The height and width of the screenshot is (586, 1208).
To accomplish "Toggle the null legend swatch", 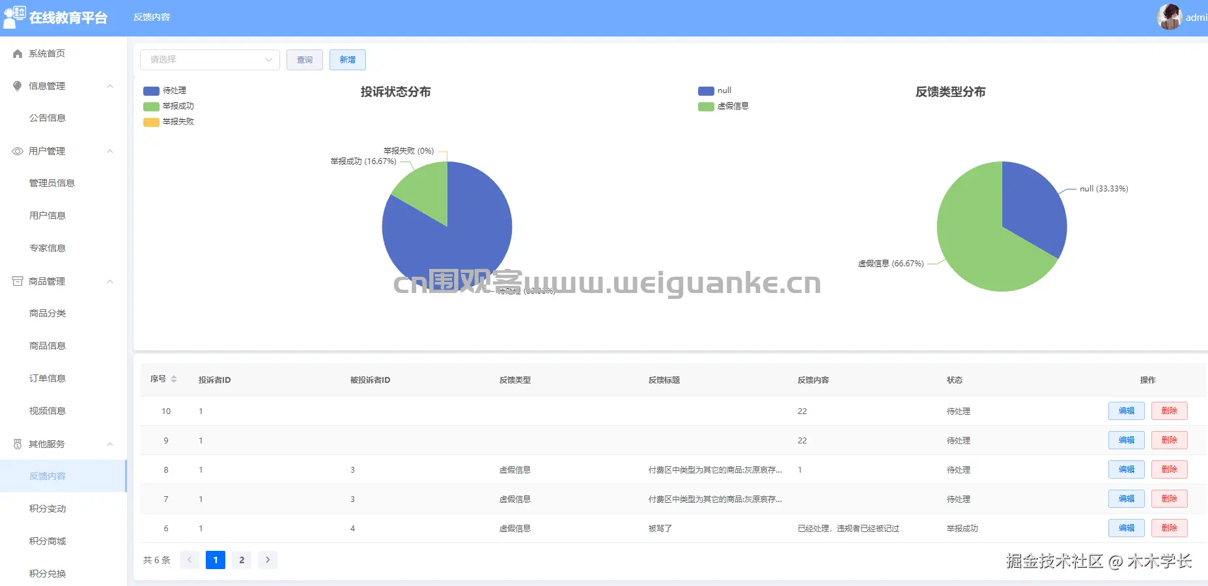I will [706, 91].
